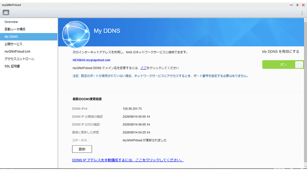Click the My DDNS globe icon
The height and width of the screenshot is (172, 307).
(76, 34)
